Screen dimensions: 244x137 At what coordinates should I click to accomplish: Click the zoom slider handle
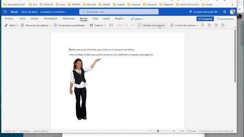[158, 131]
